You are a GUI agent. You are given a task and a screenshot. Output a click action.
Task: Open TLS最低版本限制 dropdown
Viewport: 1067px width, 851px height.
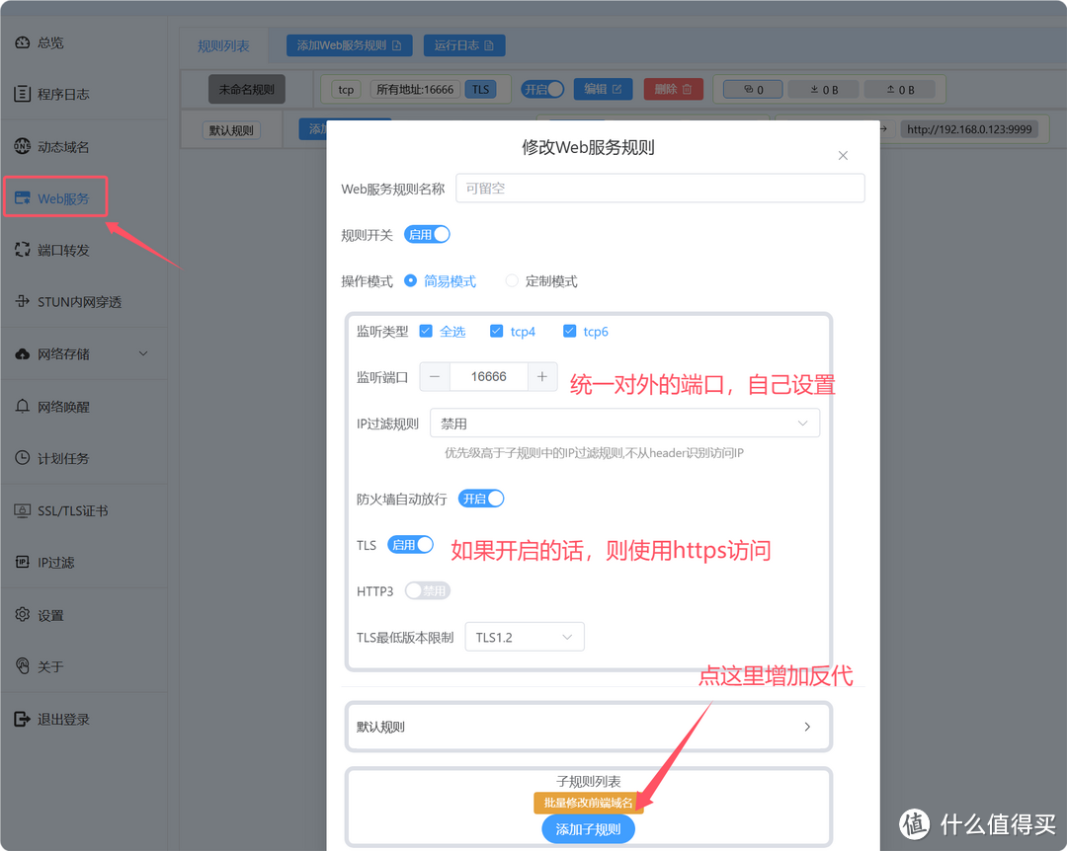[525, 637]
